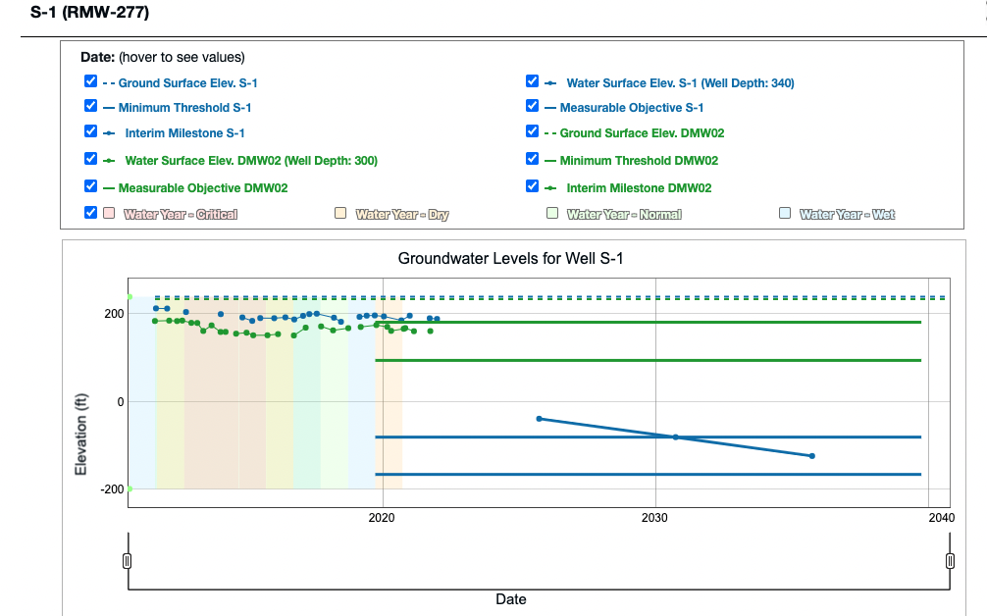Toggle Water Surface Elev. S-1 checkbox
The width and height of the screenshot is (987, 616).
(533, 82)
